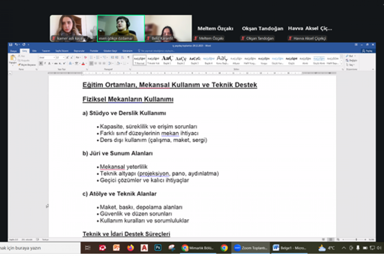The image size is (384, 256).
Task: Open Firefox from the taskbar
Action: coord(130,248)
